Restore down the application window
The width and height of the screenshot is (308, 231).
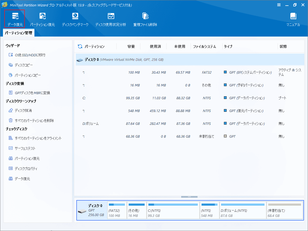(295, 5)
